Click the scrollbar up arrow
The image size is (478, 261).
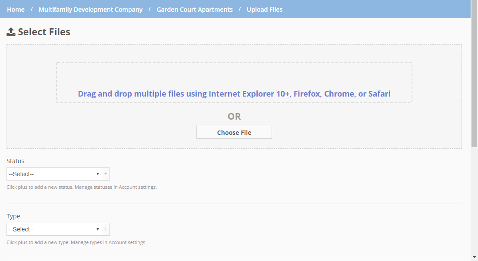(474, 3)
